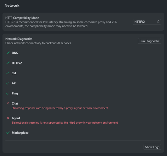Select the Agent diagnostic row label

click(16, 118)
